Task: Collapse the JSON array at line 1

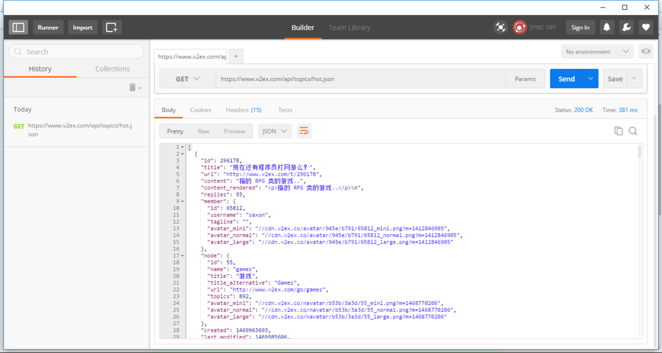Action: click(x=183, y=147)
